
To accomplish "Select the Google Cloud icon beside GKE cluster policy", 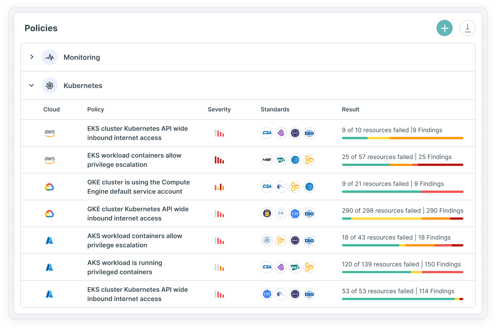I will point(50,187).
